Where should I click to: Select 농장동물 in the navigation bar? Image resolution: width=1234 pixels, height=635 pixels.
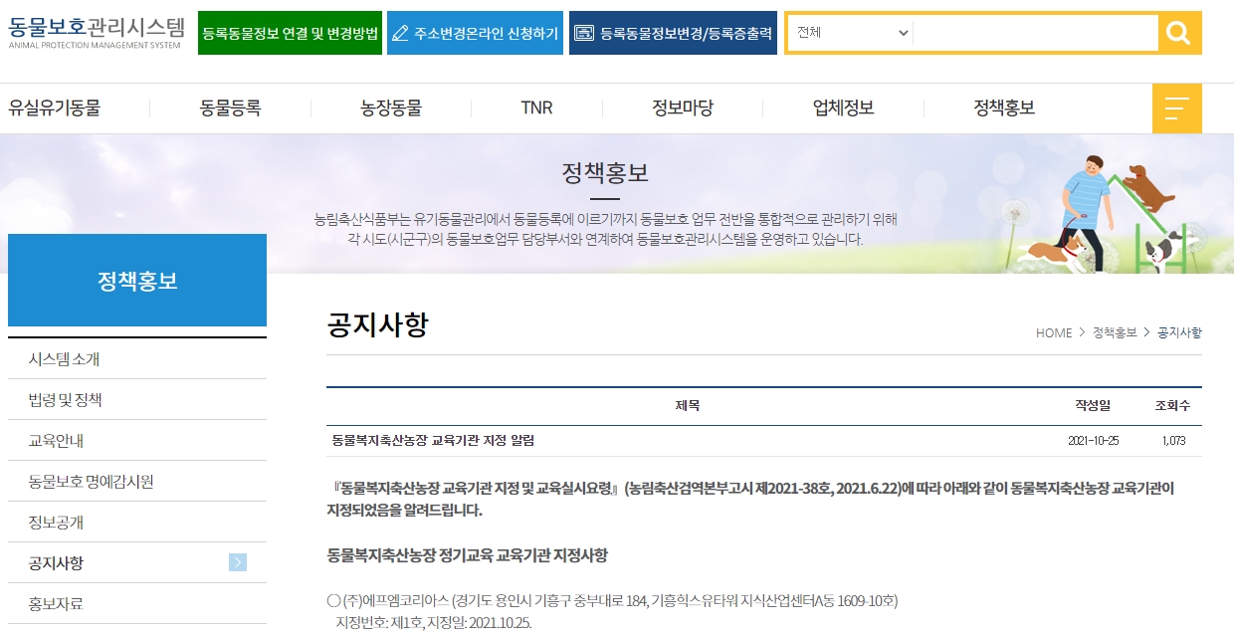point(391,108)
